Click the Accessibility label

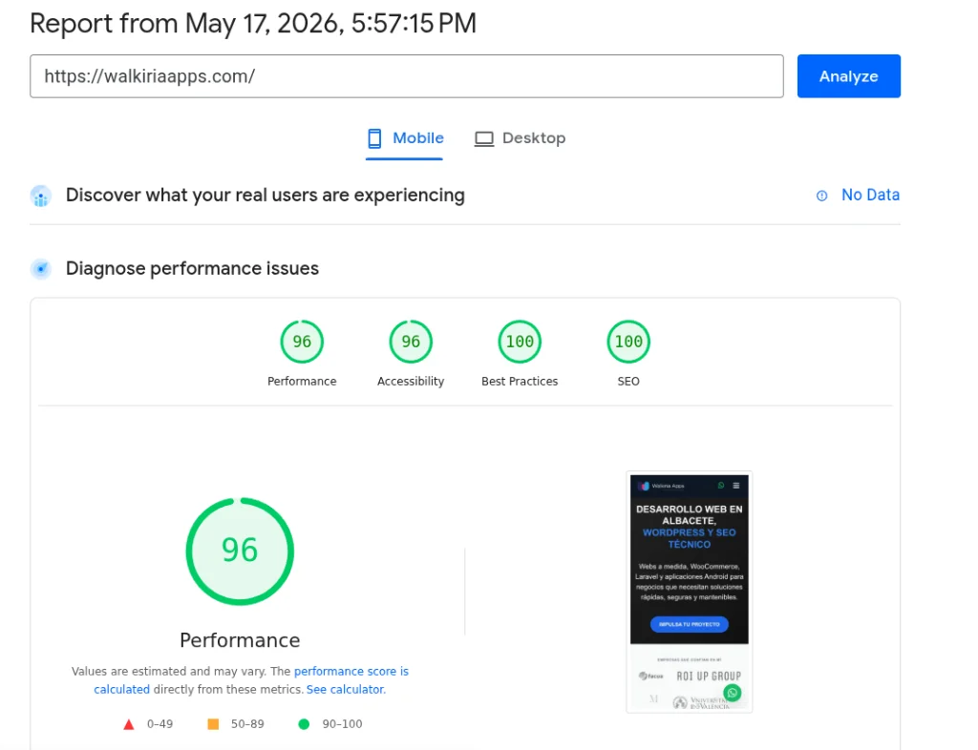[411, 382]
